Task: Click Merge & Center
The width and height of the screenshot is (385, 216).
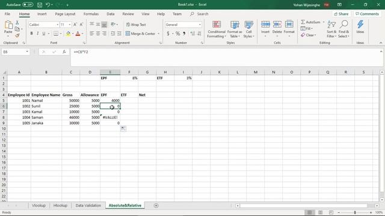Action: pos(140,34)
